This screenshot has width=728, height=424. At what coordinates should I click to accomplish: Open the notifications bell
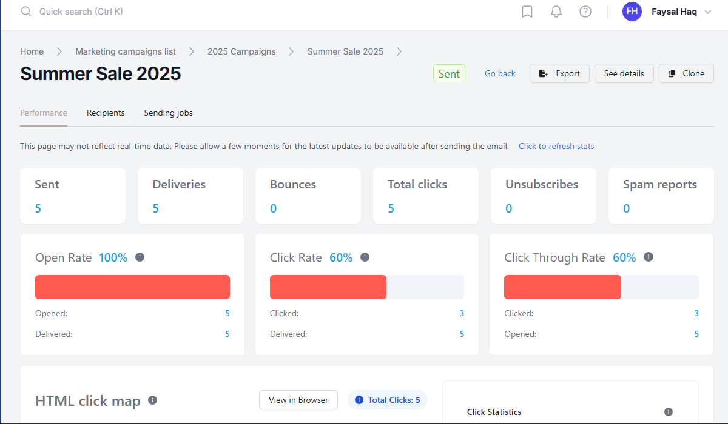(x=556, y=12)
